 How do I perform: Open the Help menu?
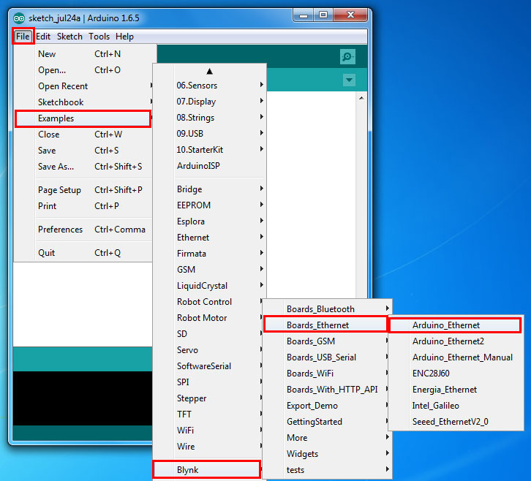click(x=124, y=37)
